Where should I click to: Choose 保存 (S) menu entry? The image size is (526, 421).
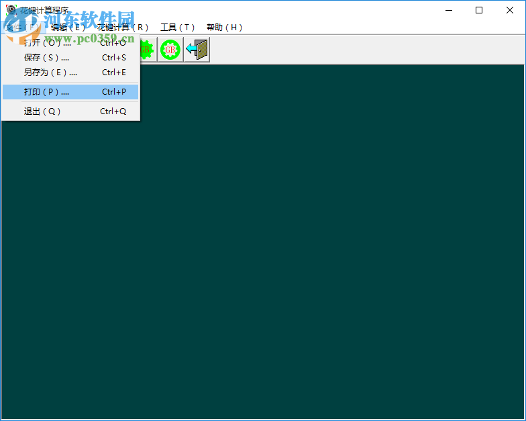coord(70,58)
